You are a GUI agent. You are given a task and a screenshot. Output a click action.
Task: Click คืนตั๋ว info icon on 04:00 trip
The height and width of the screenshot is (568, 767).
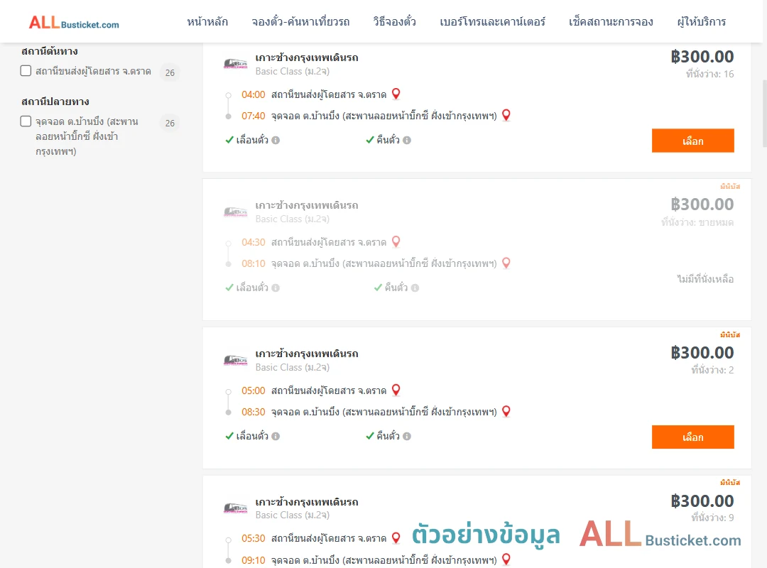click(x=407, y=141)
